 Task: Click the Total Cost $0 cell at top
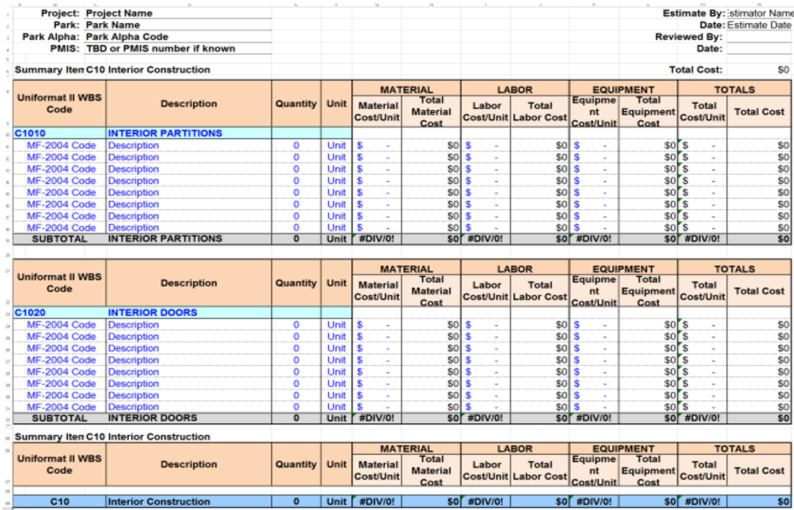point(759,70)
